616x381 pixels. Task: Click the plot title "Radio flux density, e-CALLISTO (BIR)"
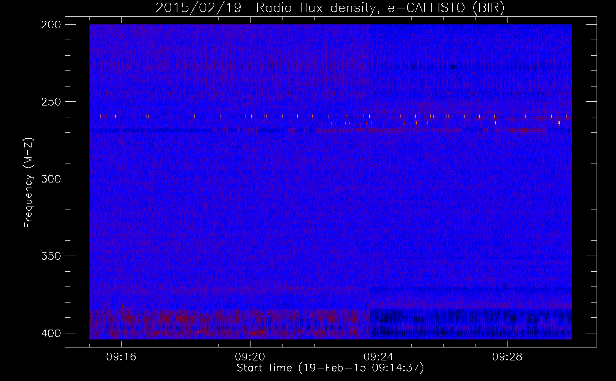click(380, 8)
